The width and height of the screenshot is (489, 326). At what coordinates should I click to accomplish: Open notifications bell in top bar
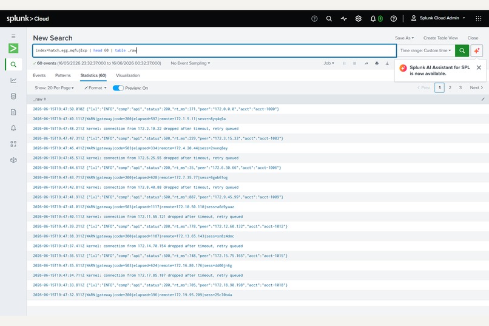[373, 19]
